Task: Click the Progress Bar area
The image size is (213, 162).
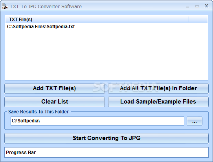Action: point(106,153)
